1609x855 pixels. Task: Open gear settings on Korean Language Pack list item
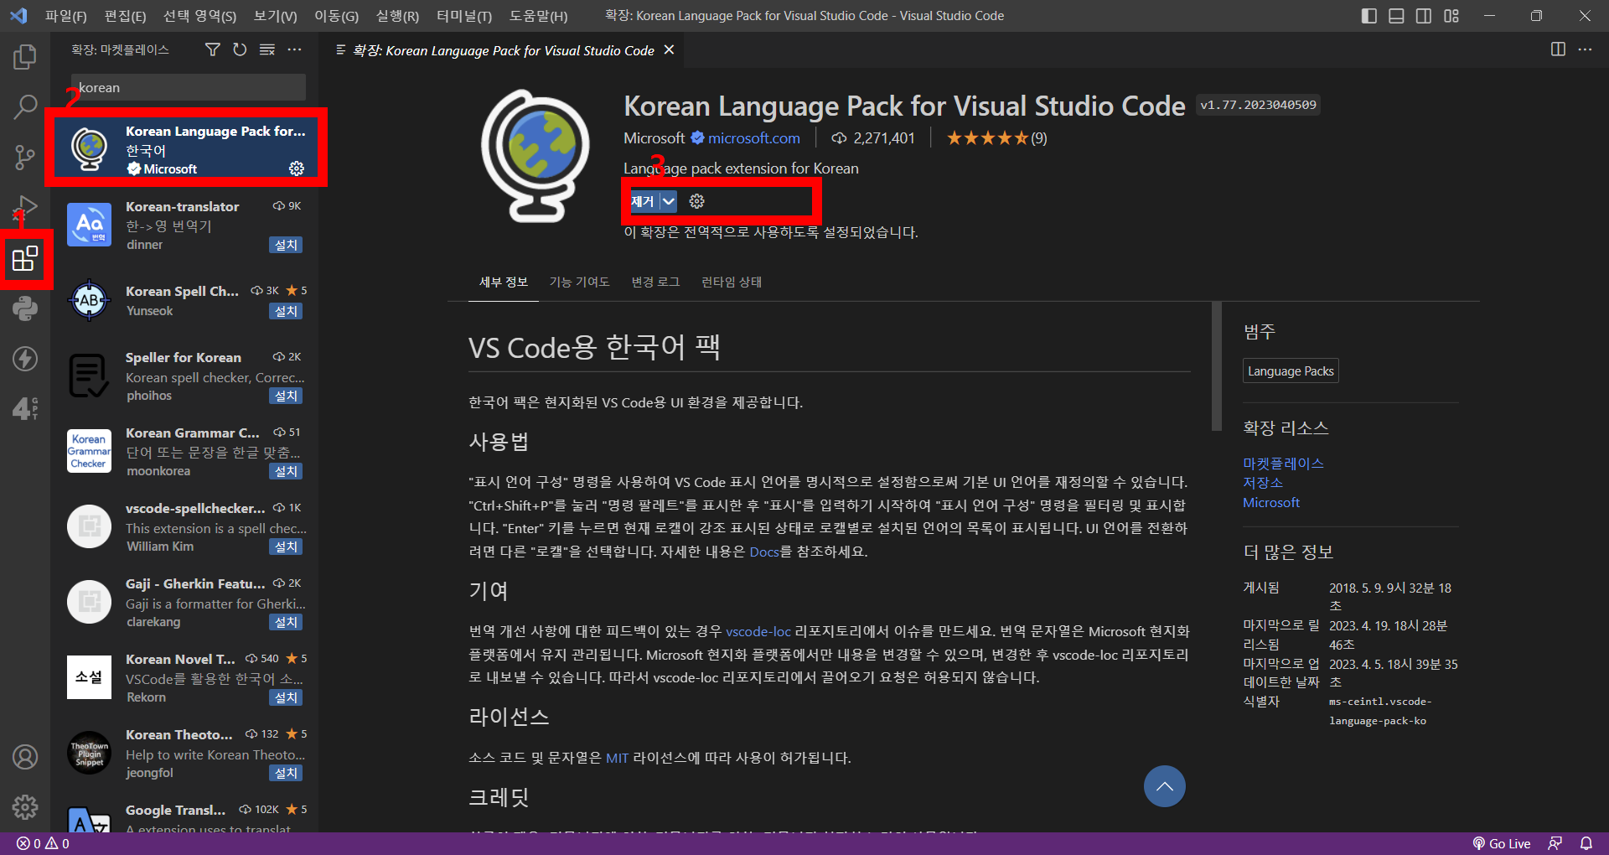pyautogui.click(x=297, y=168)
